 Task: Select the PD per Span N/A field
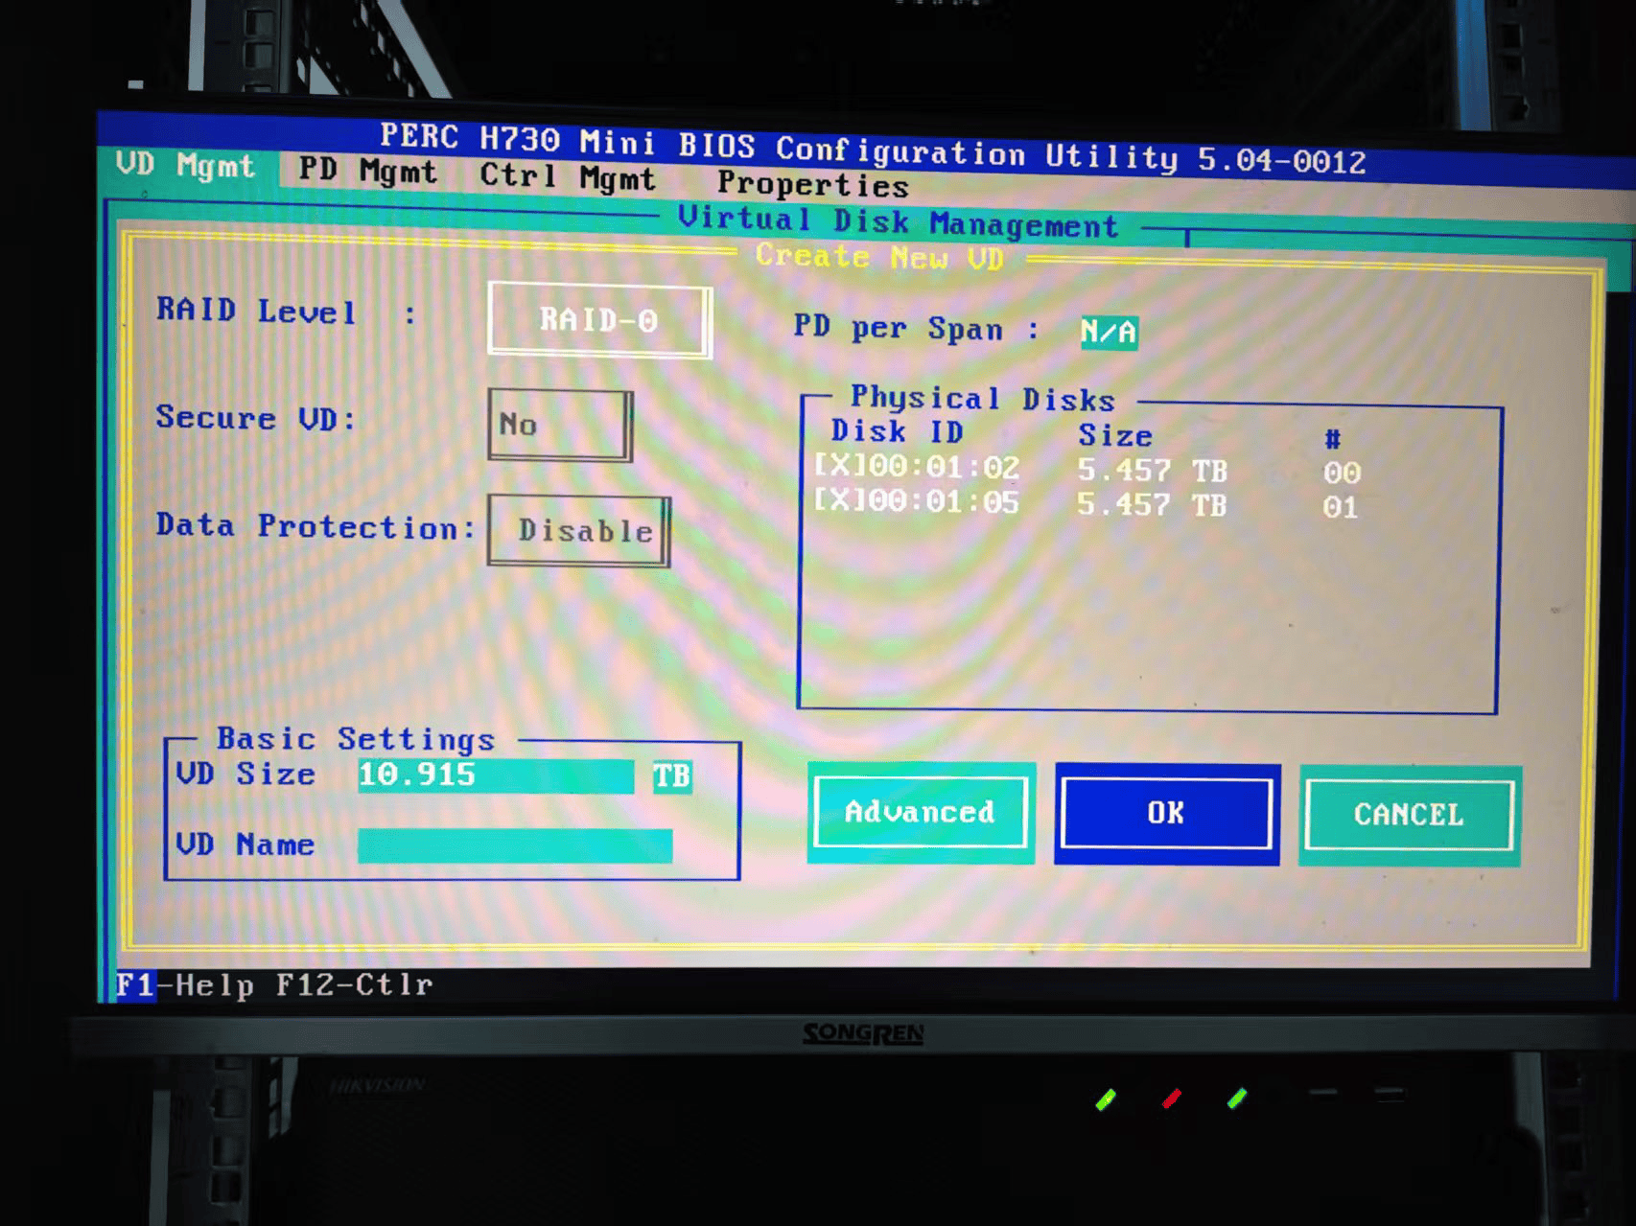(x=1109, y=332)
